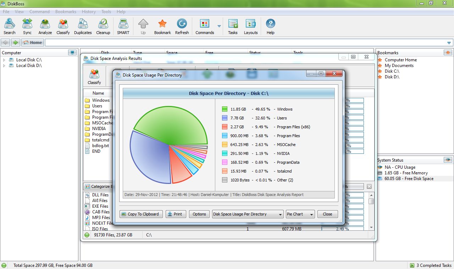
Task: Open the SMART disk status tool
Action: pyautogui.click(x=123, y=27)
